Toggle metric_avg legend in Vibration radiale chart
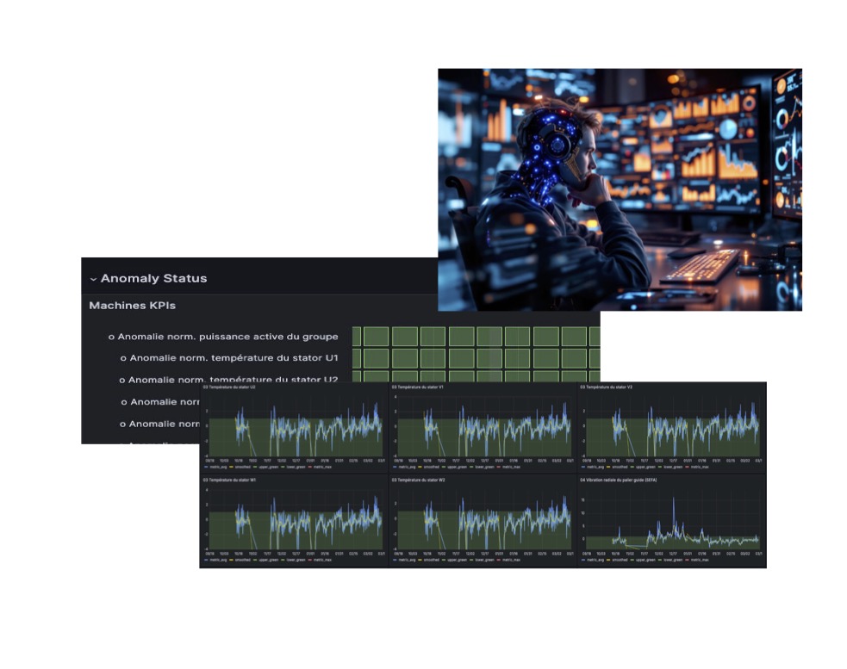Image resolution: width=847 pixels, height=669 pixels. tap(593, 560)
